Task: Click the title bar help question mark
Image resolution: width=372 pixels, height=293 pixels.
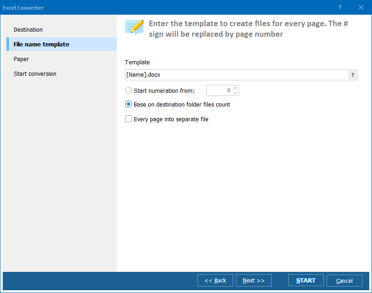Action: point(340,8)
